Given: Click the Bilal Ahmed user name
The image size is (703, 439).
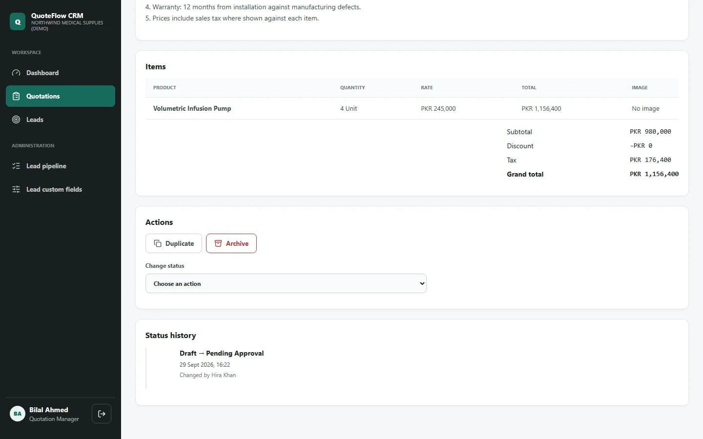Looking at the screenshot, I should (x=49, y=410).
